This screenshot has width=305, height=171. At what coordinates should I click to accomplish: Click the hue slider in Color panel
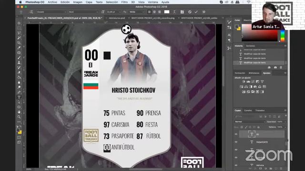click(x=283, y=36)
